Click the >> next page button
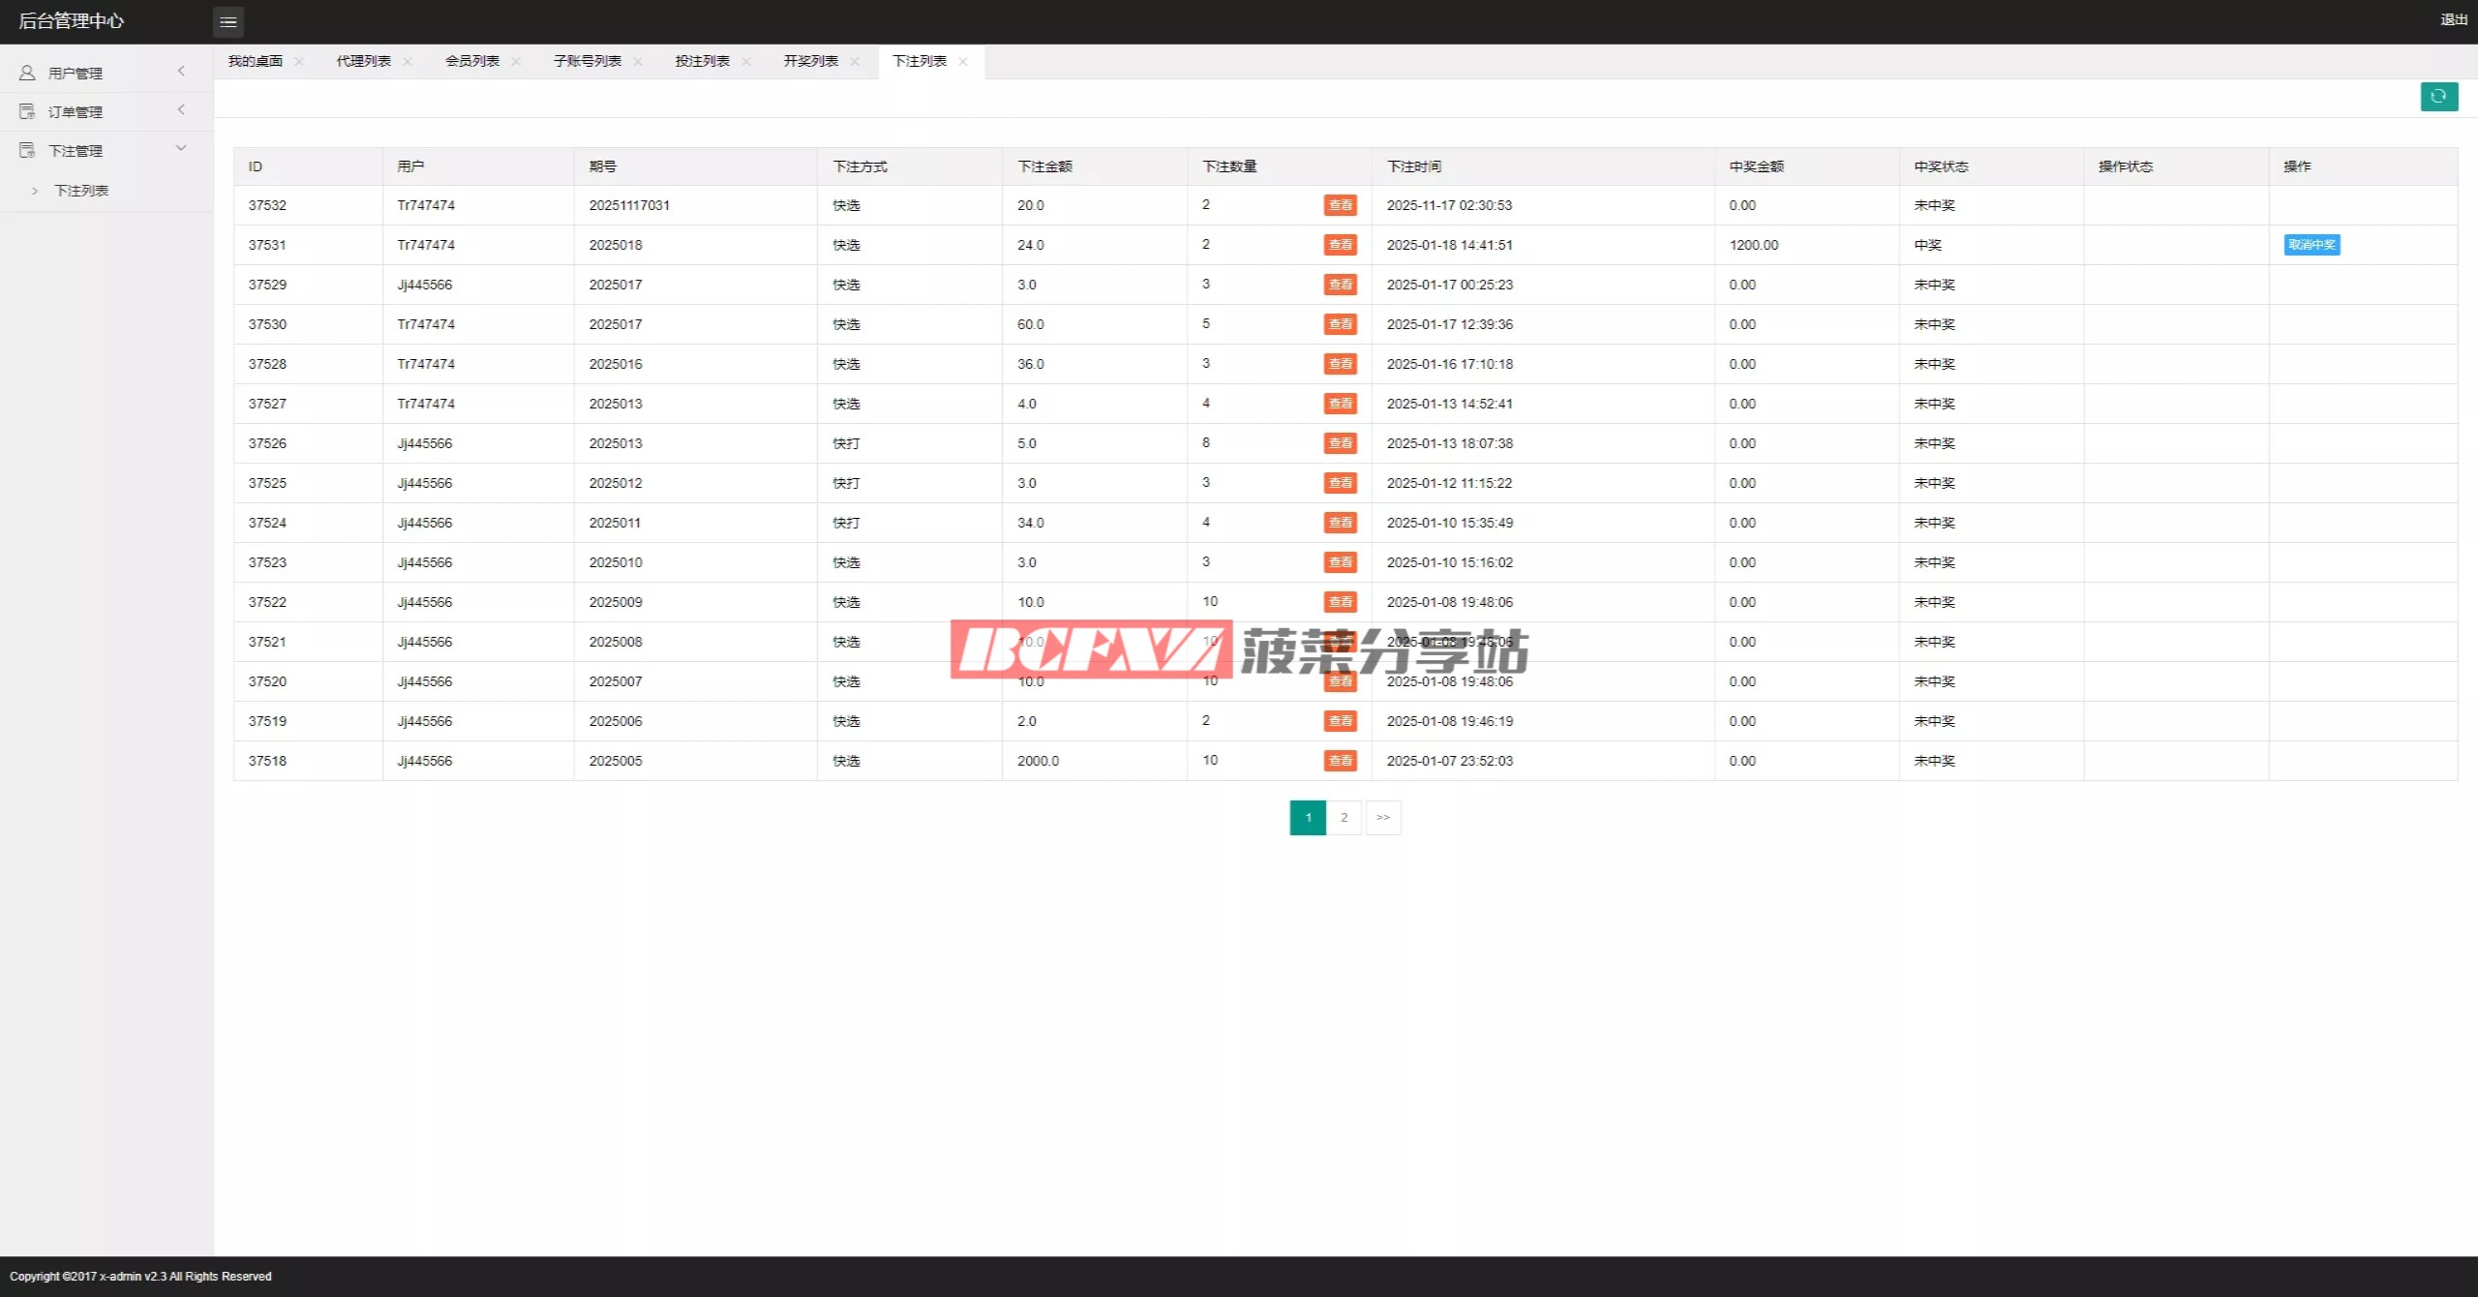This screenshot has width=2478, height=1297. pyautogui.click(x=1383, y=818)
